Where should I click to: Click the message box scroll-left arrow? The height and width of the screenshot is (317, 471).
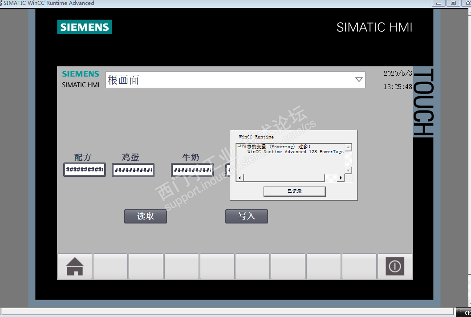[x=240, y=178]
